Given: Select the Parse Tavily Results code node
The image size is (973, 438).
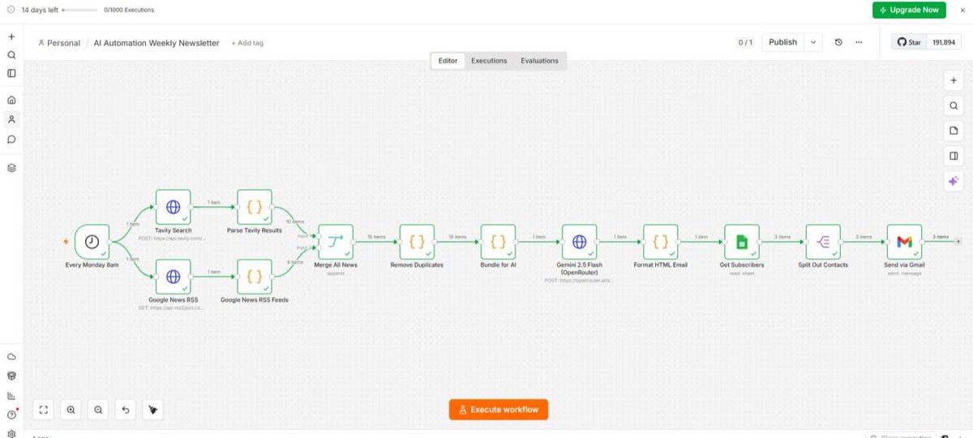Looking at the screenshot, I should tap(255, 207).
